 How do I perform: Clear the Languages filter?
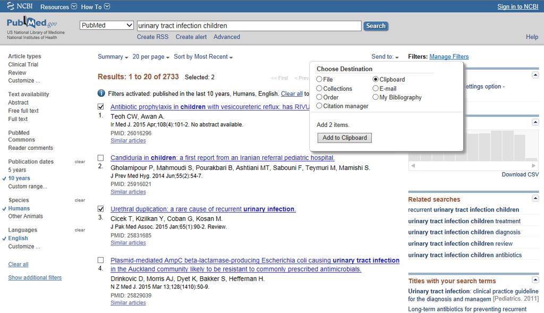[80, 230]
